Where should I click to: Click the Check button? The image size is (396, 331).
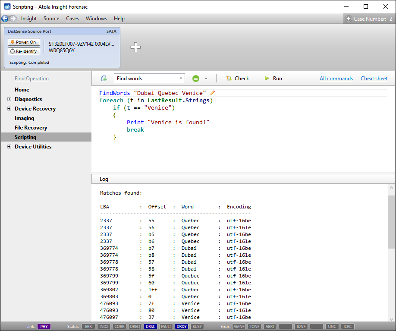point(238,79)
